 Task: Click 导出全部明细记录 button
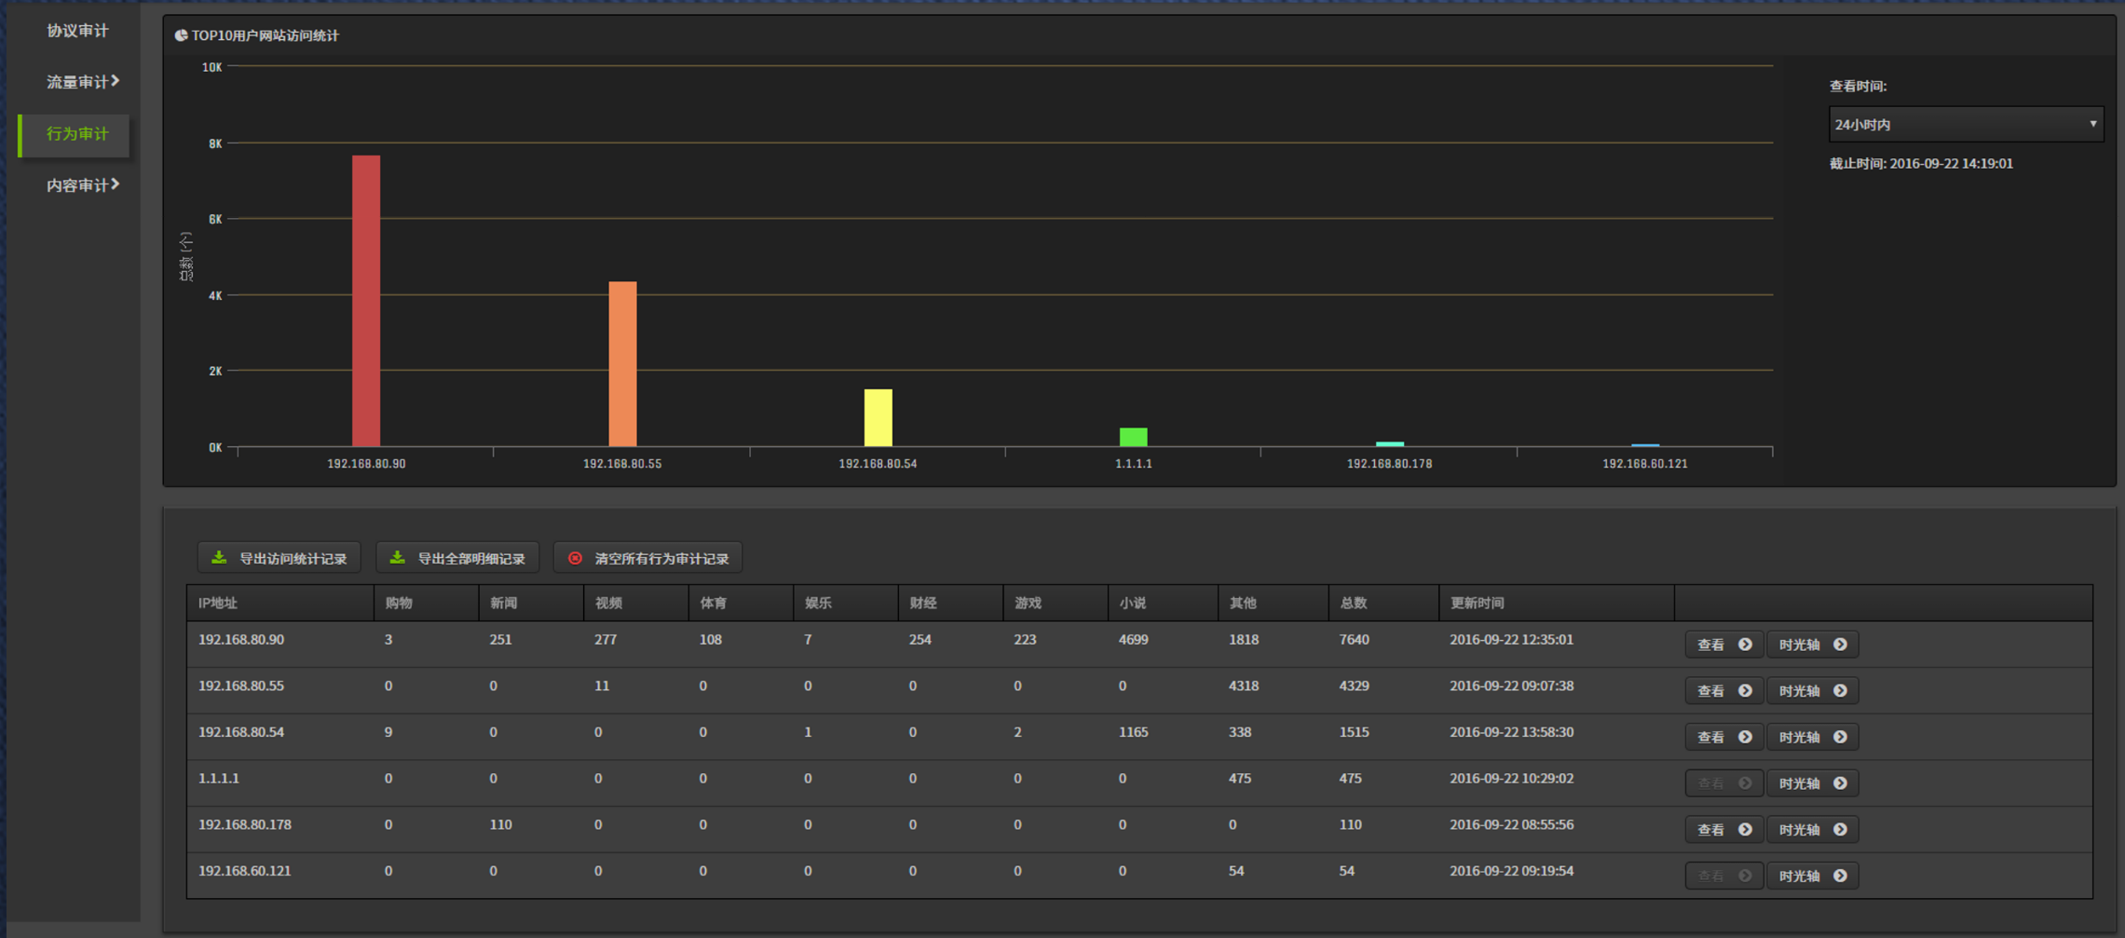pyautogui.click(x=457, y=558)
